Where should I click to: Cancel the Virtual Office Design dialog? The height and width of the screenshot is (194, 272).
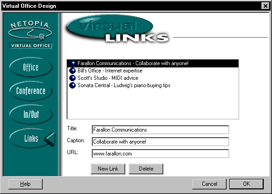click(x=209, y=184)
